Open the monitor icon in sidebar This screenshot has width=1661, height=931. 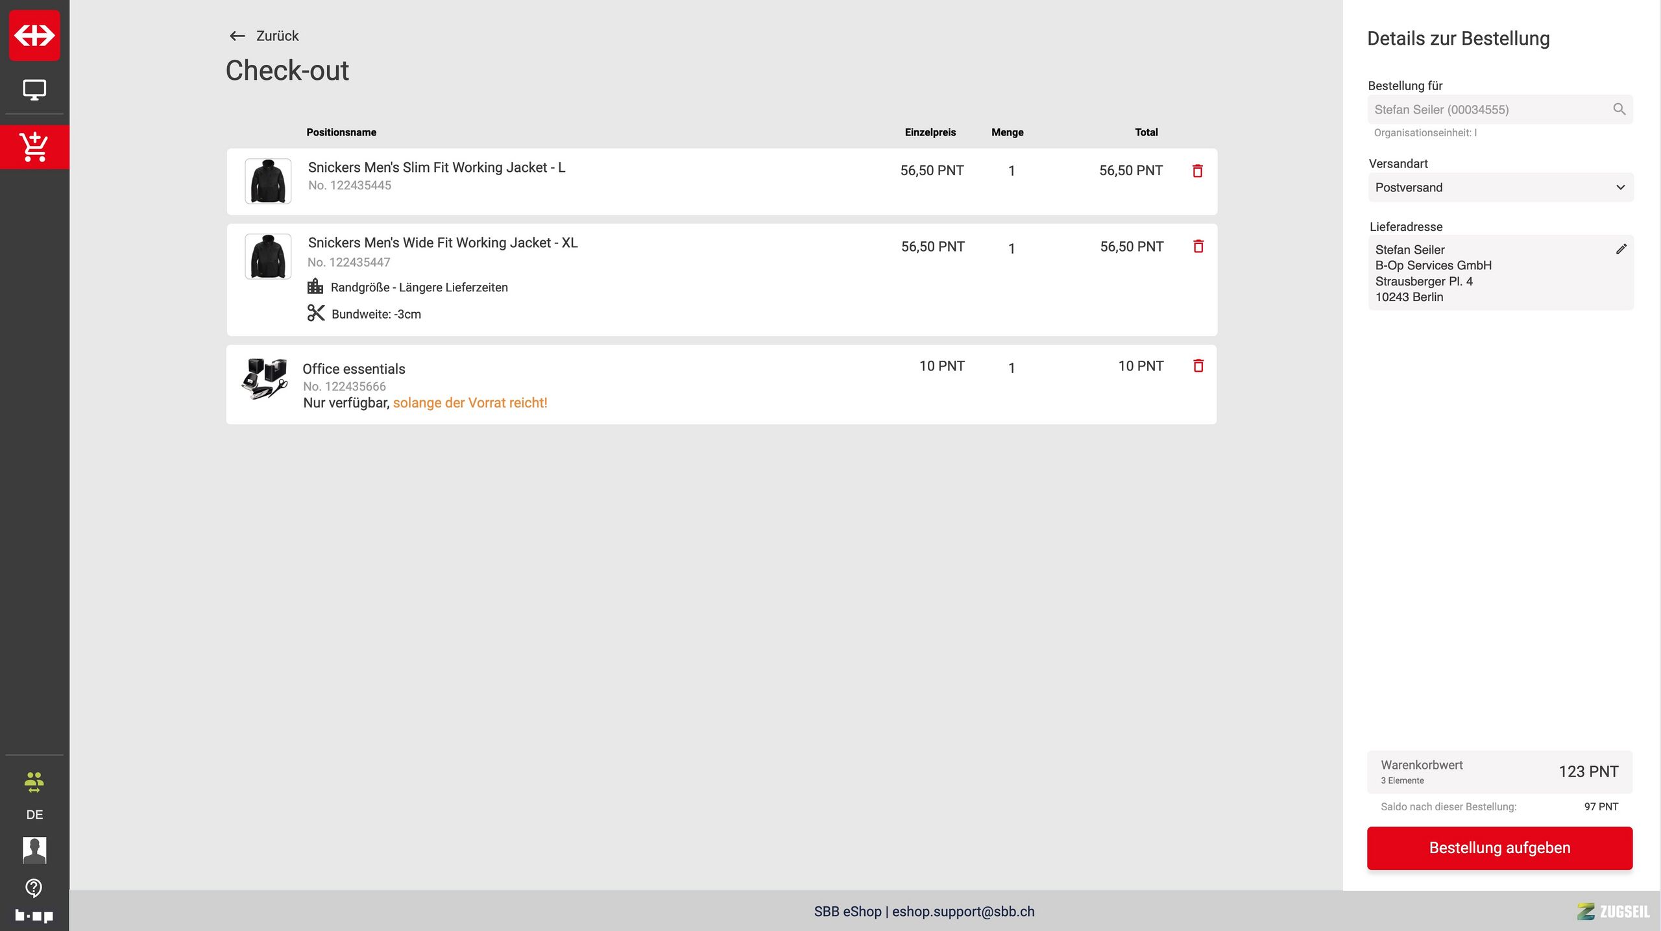34,90
